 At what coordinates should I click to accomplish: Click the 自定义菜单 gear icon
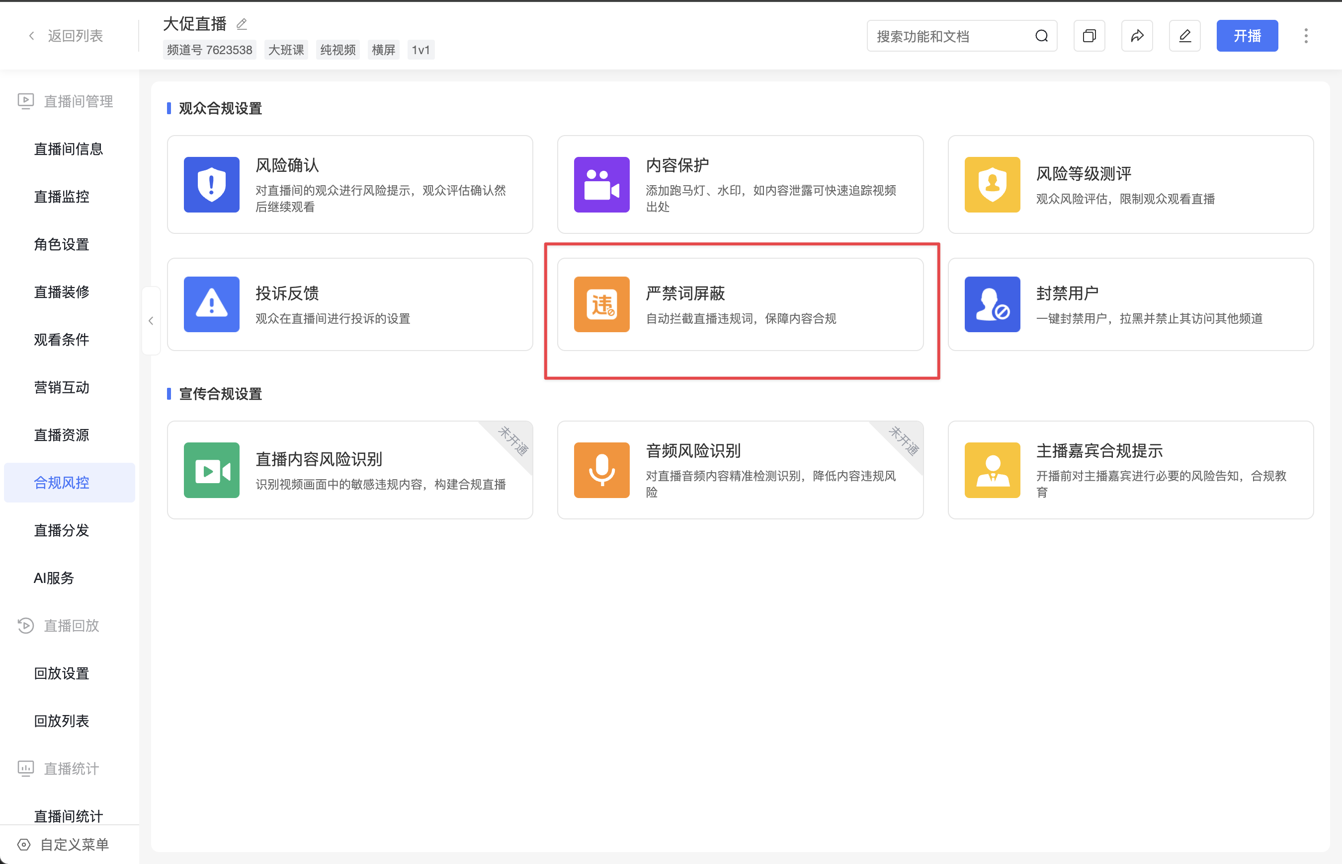tap(23, 844)
